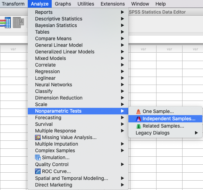Open the Classify submenu
Viewport: 203px width, 190px height.
(x=78, y=91)
